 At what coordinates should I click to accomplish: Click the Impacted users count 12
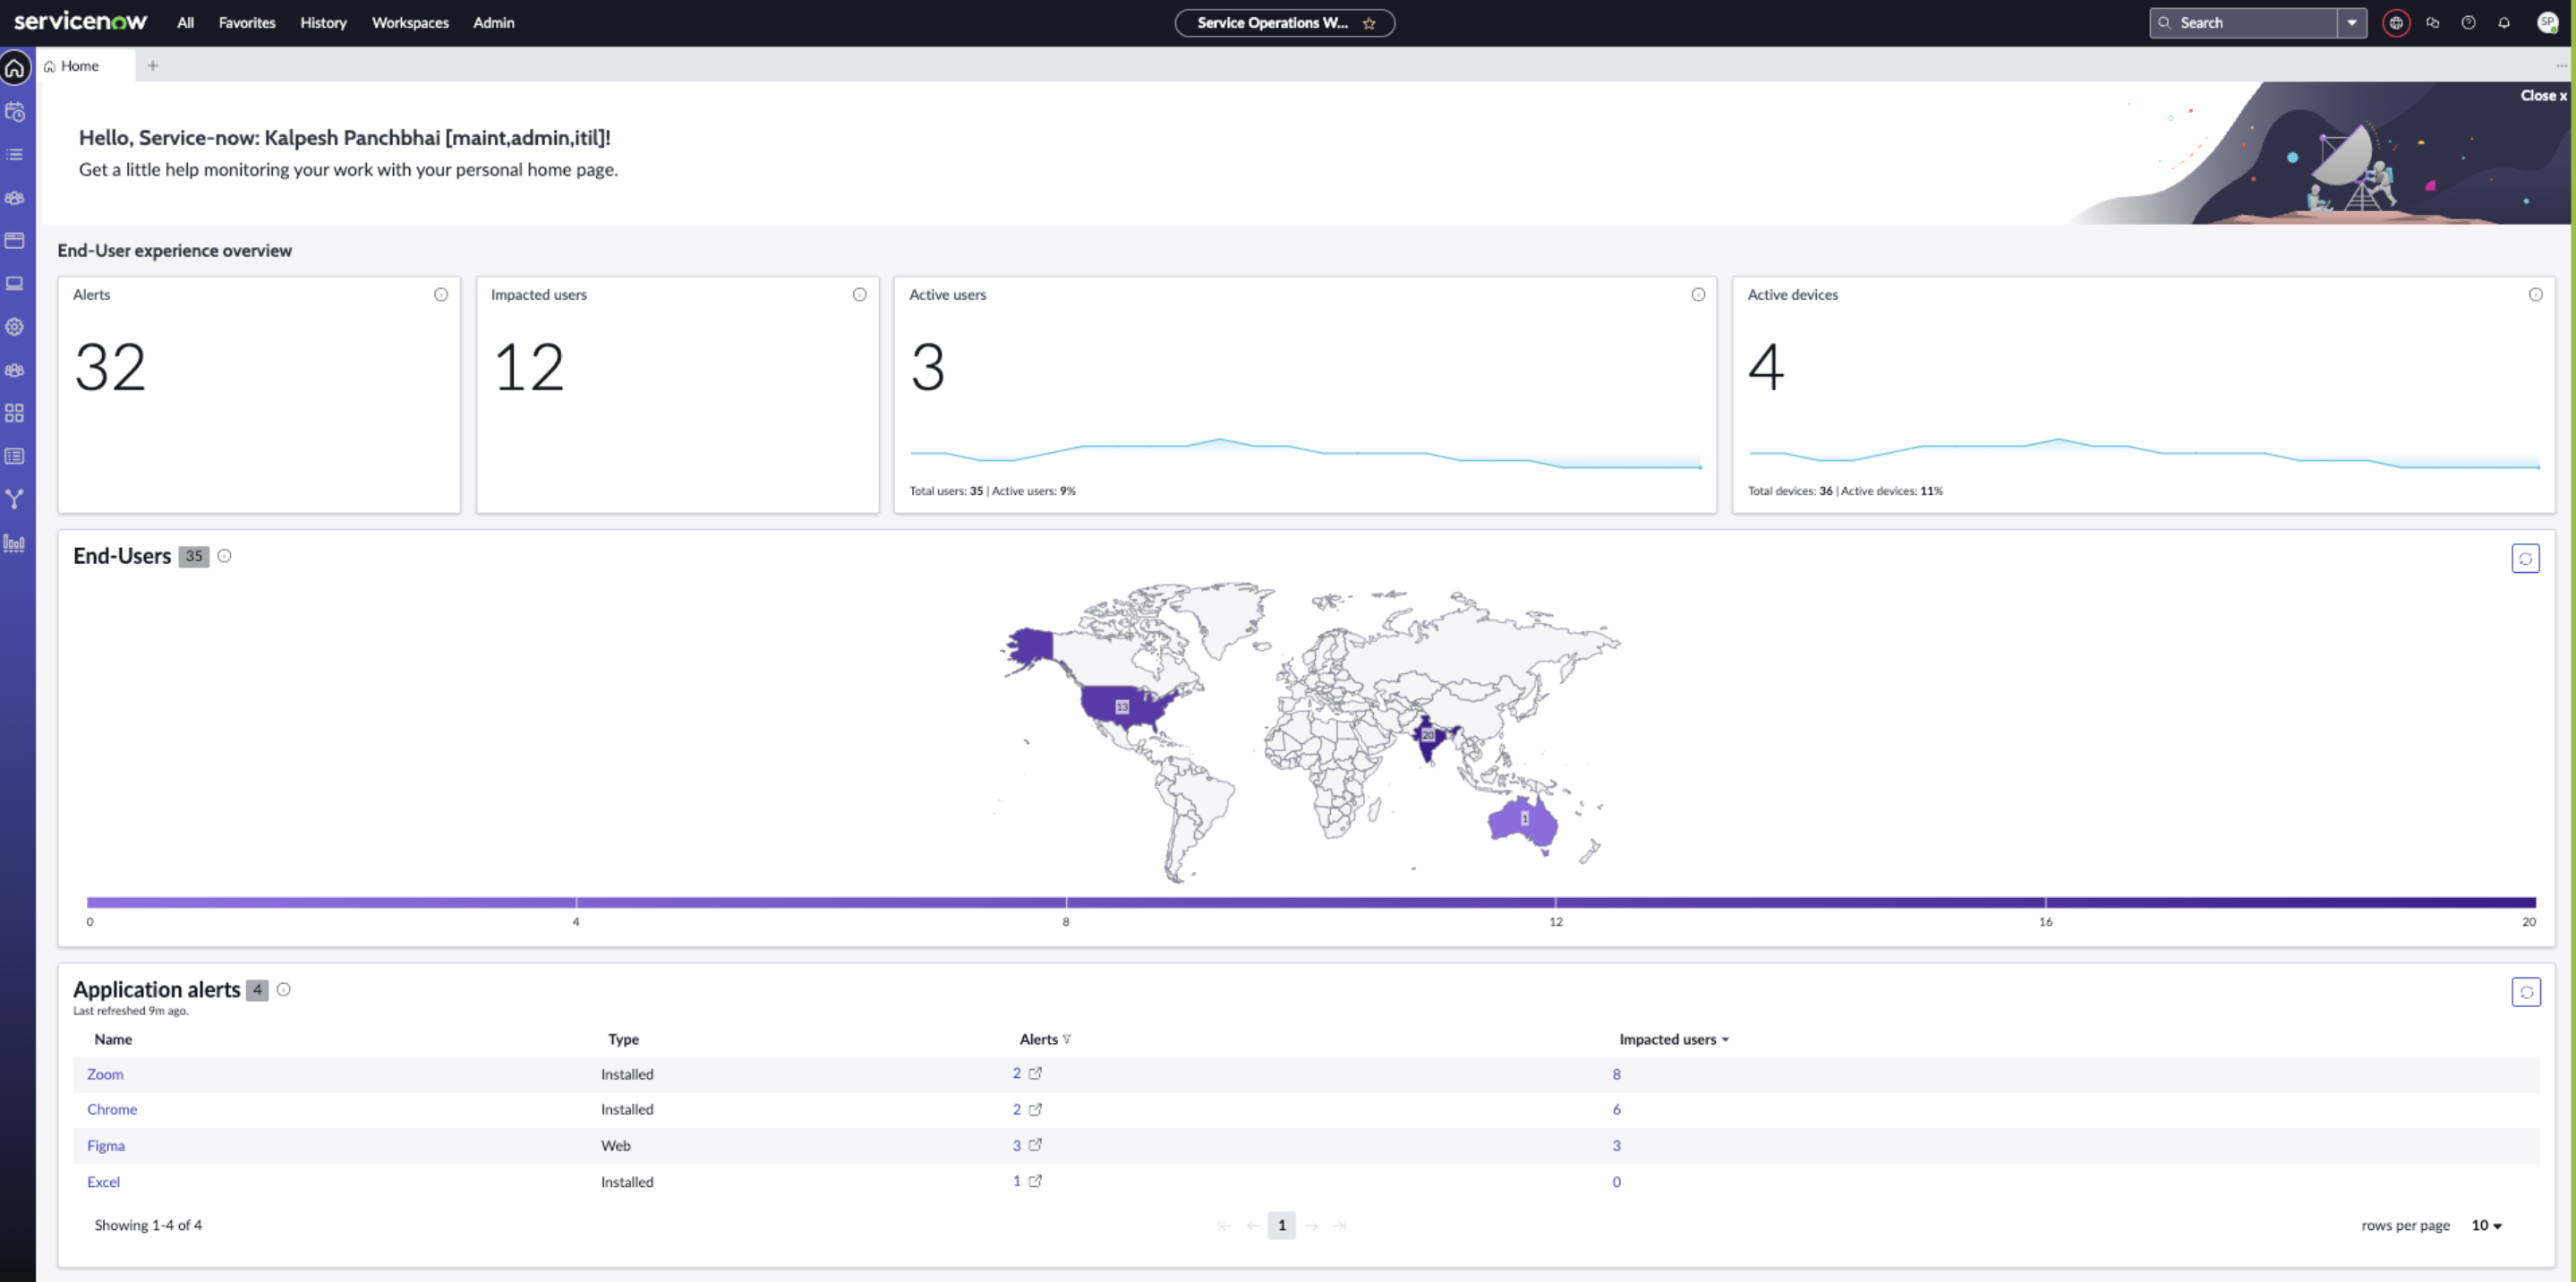point(529,367)
